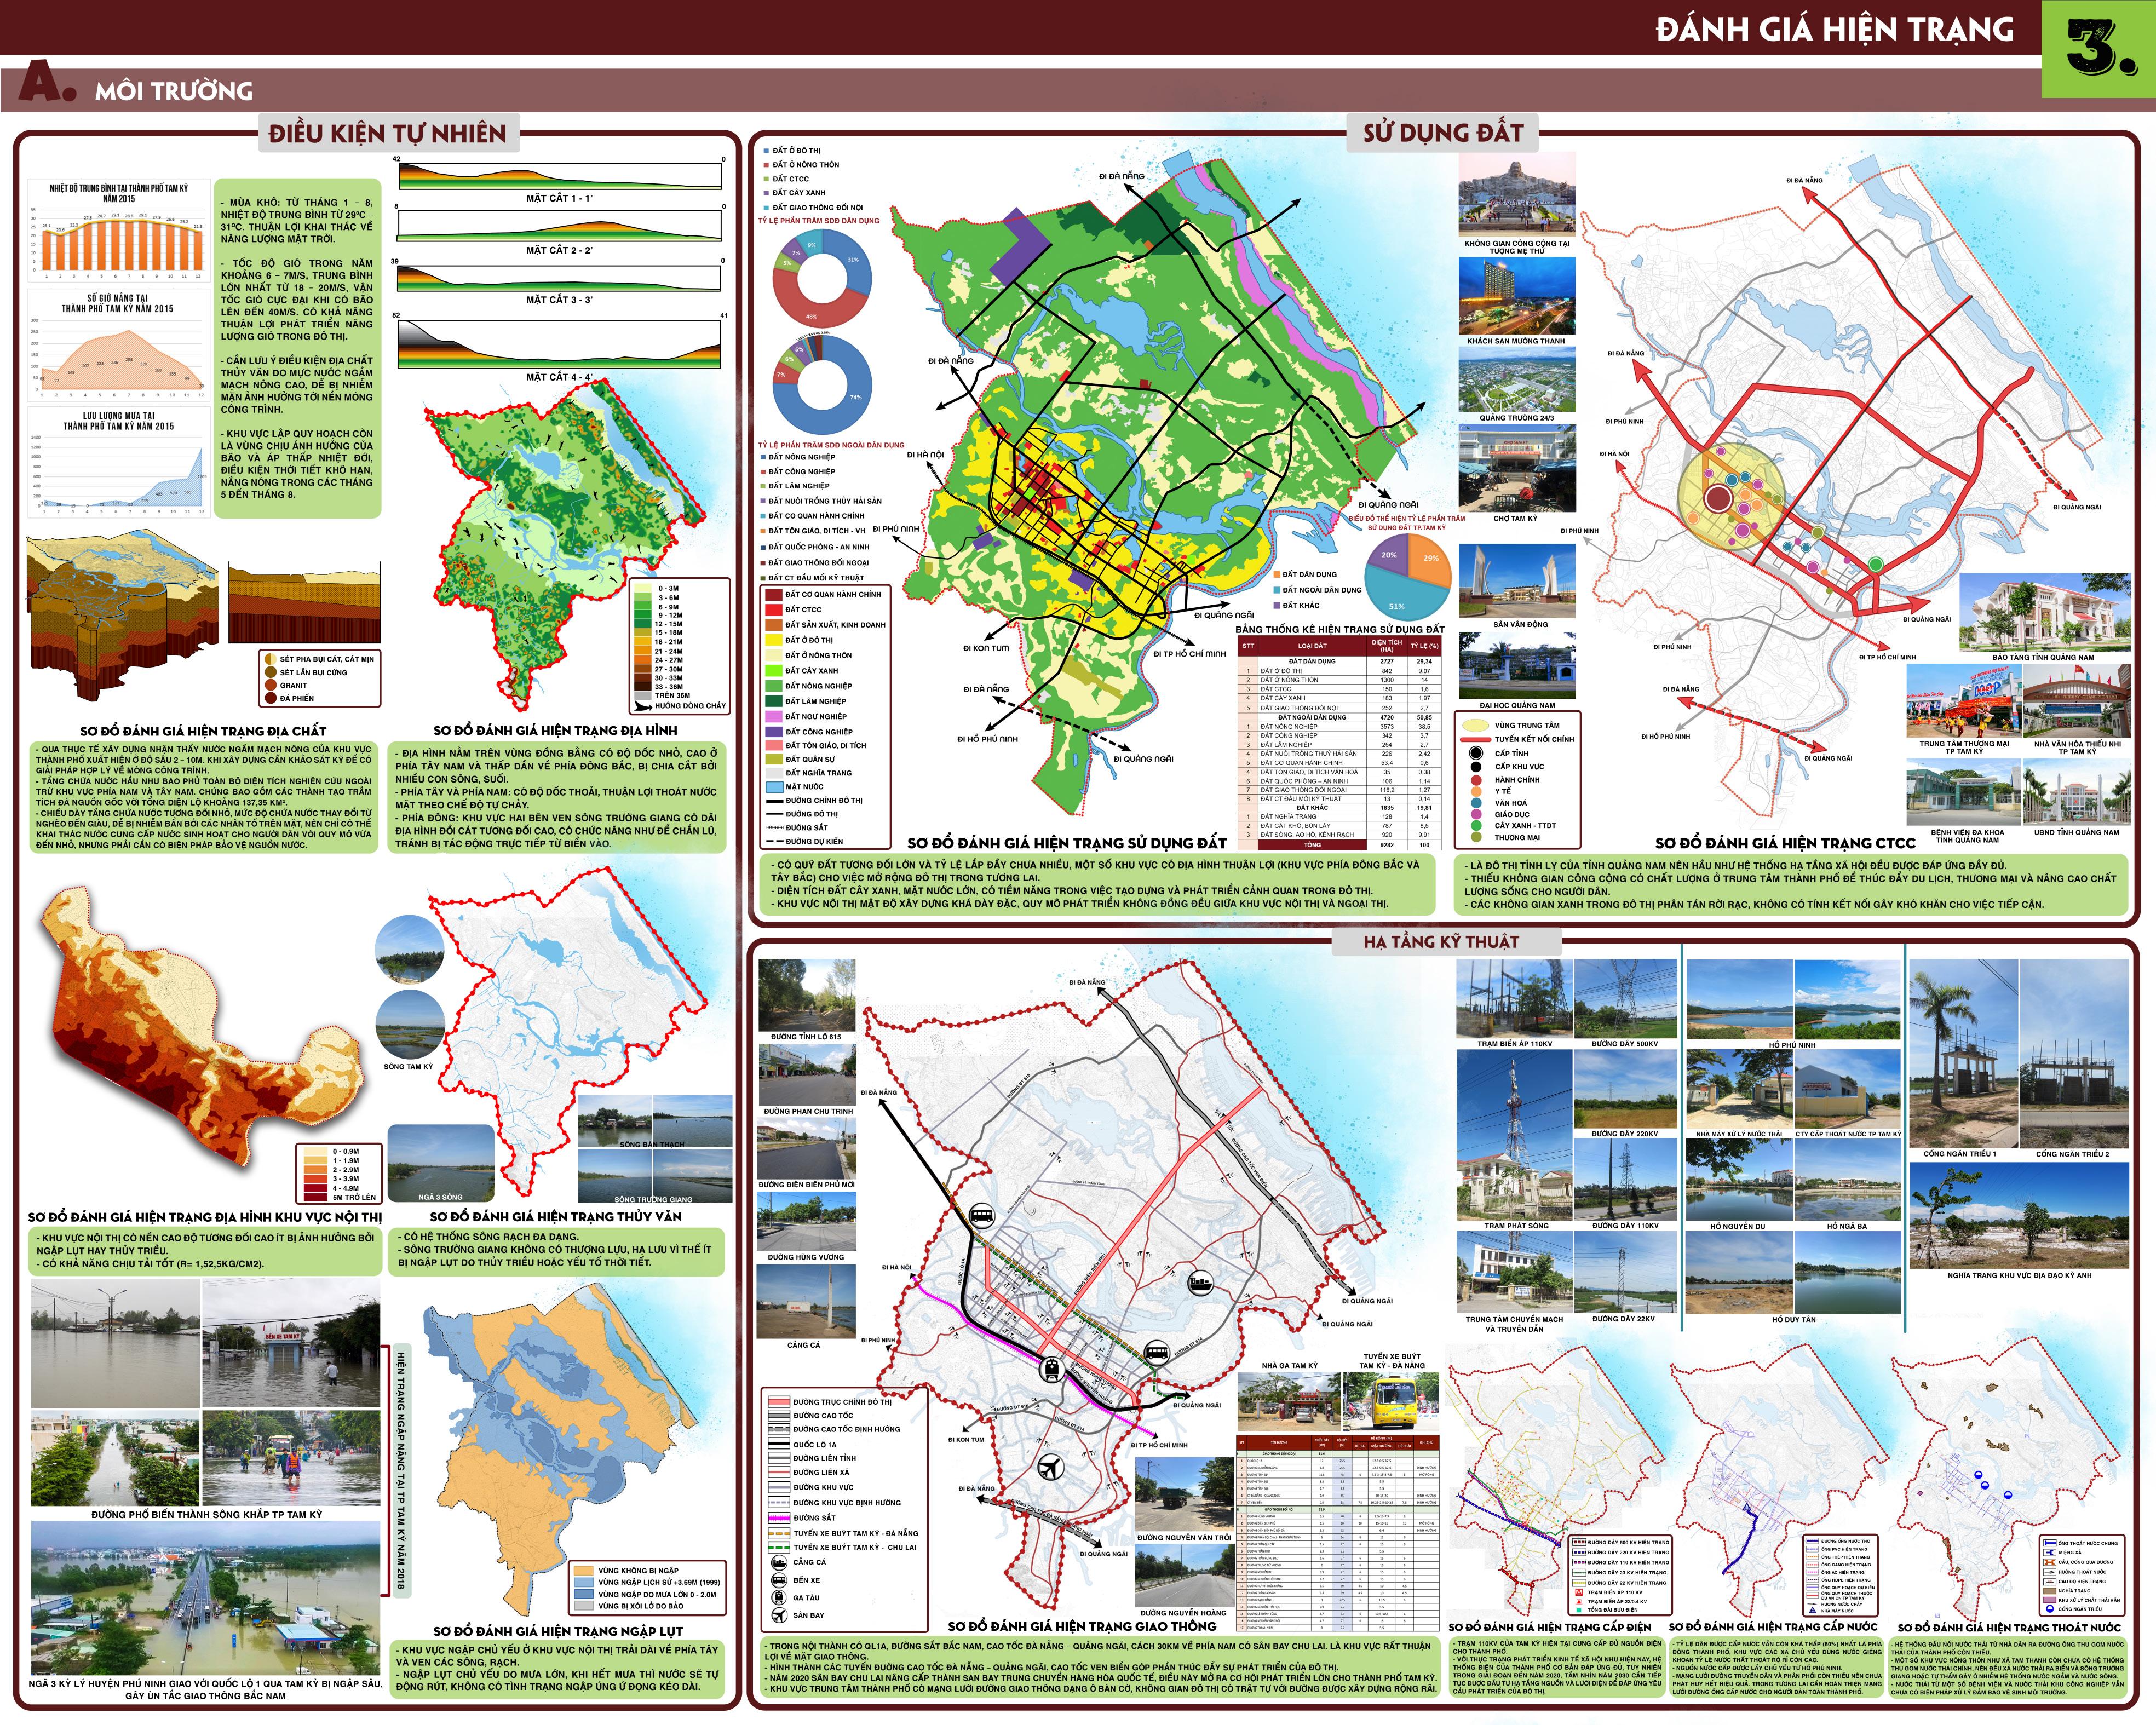Pick the yellow ĐẤT Ở ĐÔ THỊ boxed swatch
2156x1725 pixels.
[773, 640]
